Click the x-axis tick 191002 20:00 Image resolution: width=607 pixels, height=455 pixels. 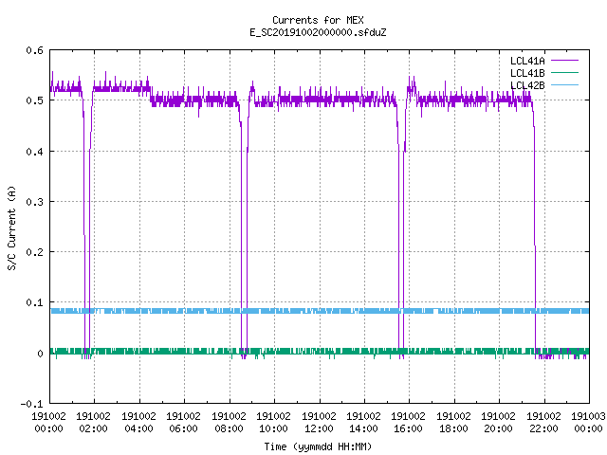coord(498,422)
